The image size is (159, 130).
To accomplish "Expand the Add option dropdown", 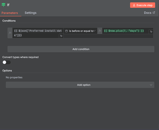I will [x=80, y=85].
